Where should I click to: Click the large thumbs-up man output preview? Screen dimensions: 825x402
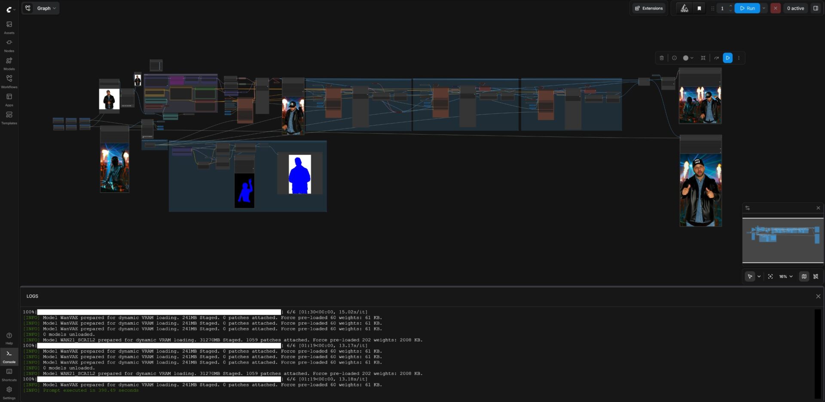click(701, 190)
